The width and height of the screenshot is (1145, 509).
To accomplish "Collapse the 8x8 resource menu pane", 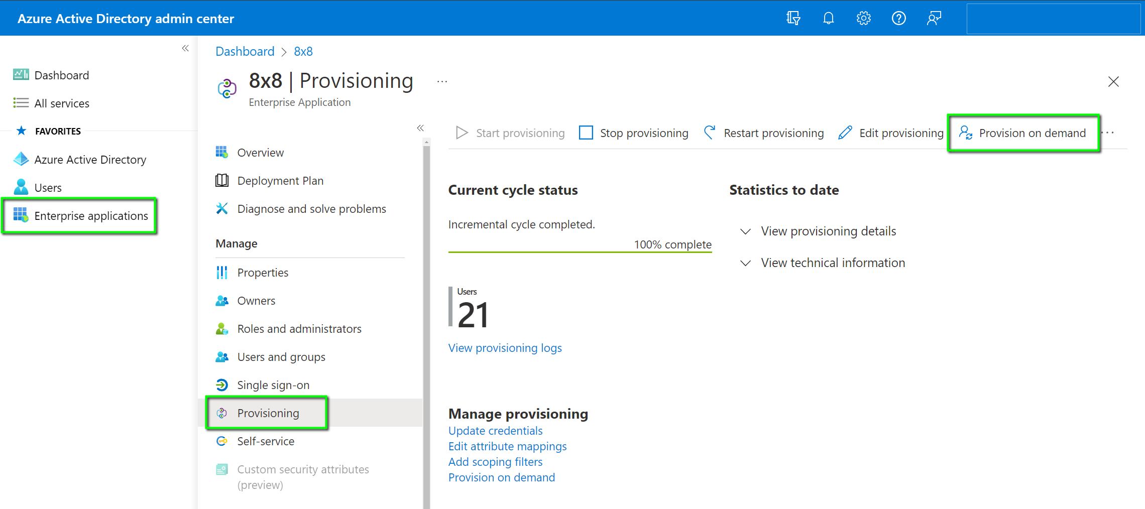I will click(x=420, y=128).
